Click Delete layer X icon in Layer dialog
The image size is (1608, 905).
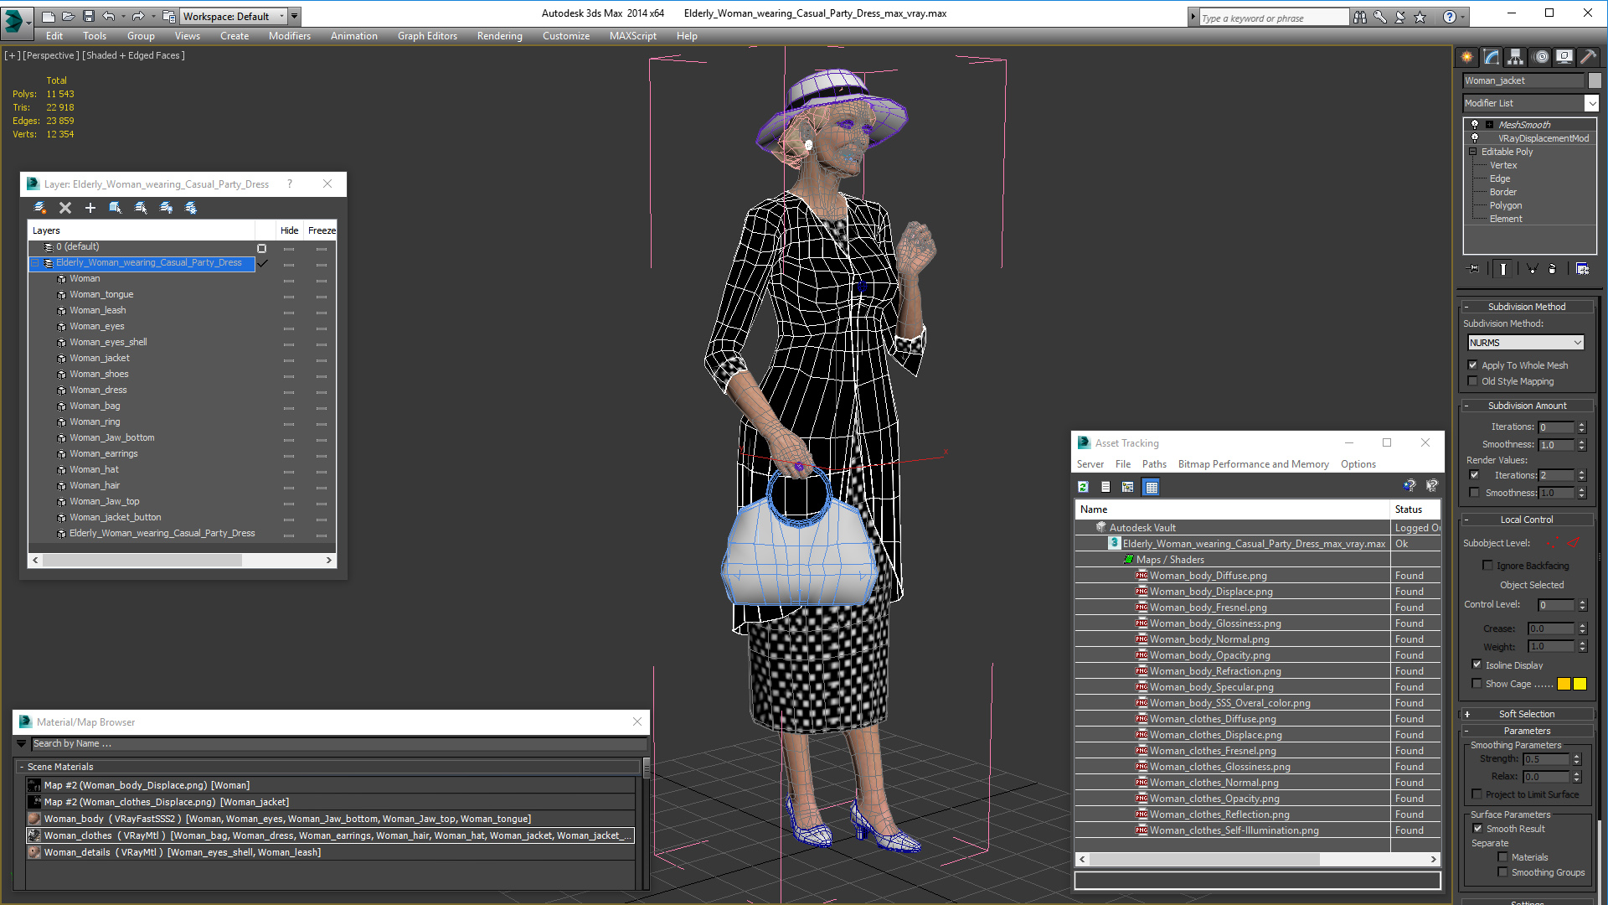point(65,208)
